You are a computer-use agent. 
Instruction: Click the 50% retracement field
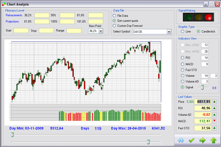pyautogui.click(x=67, y=15)
